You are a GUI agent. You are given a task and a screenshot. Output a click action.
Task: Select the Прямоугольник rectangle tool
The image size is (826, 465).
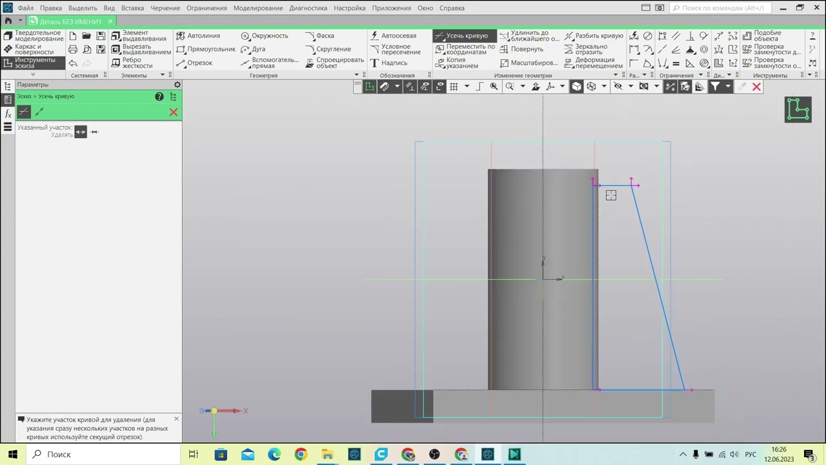[x=206, y=49]
